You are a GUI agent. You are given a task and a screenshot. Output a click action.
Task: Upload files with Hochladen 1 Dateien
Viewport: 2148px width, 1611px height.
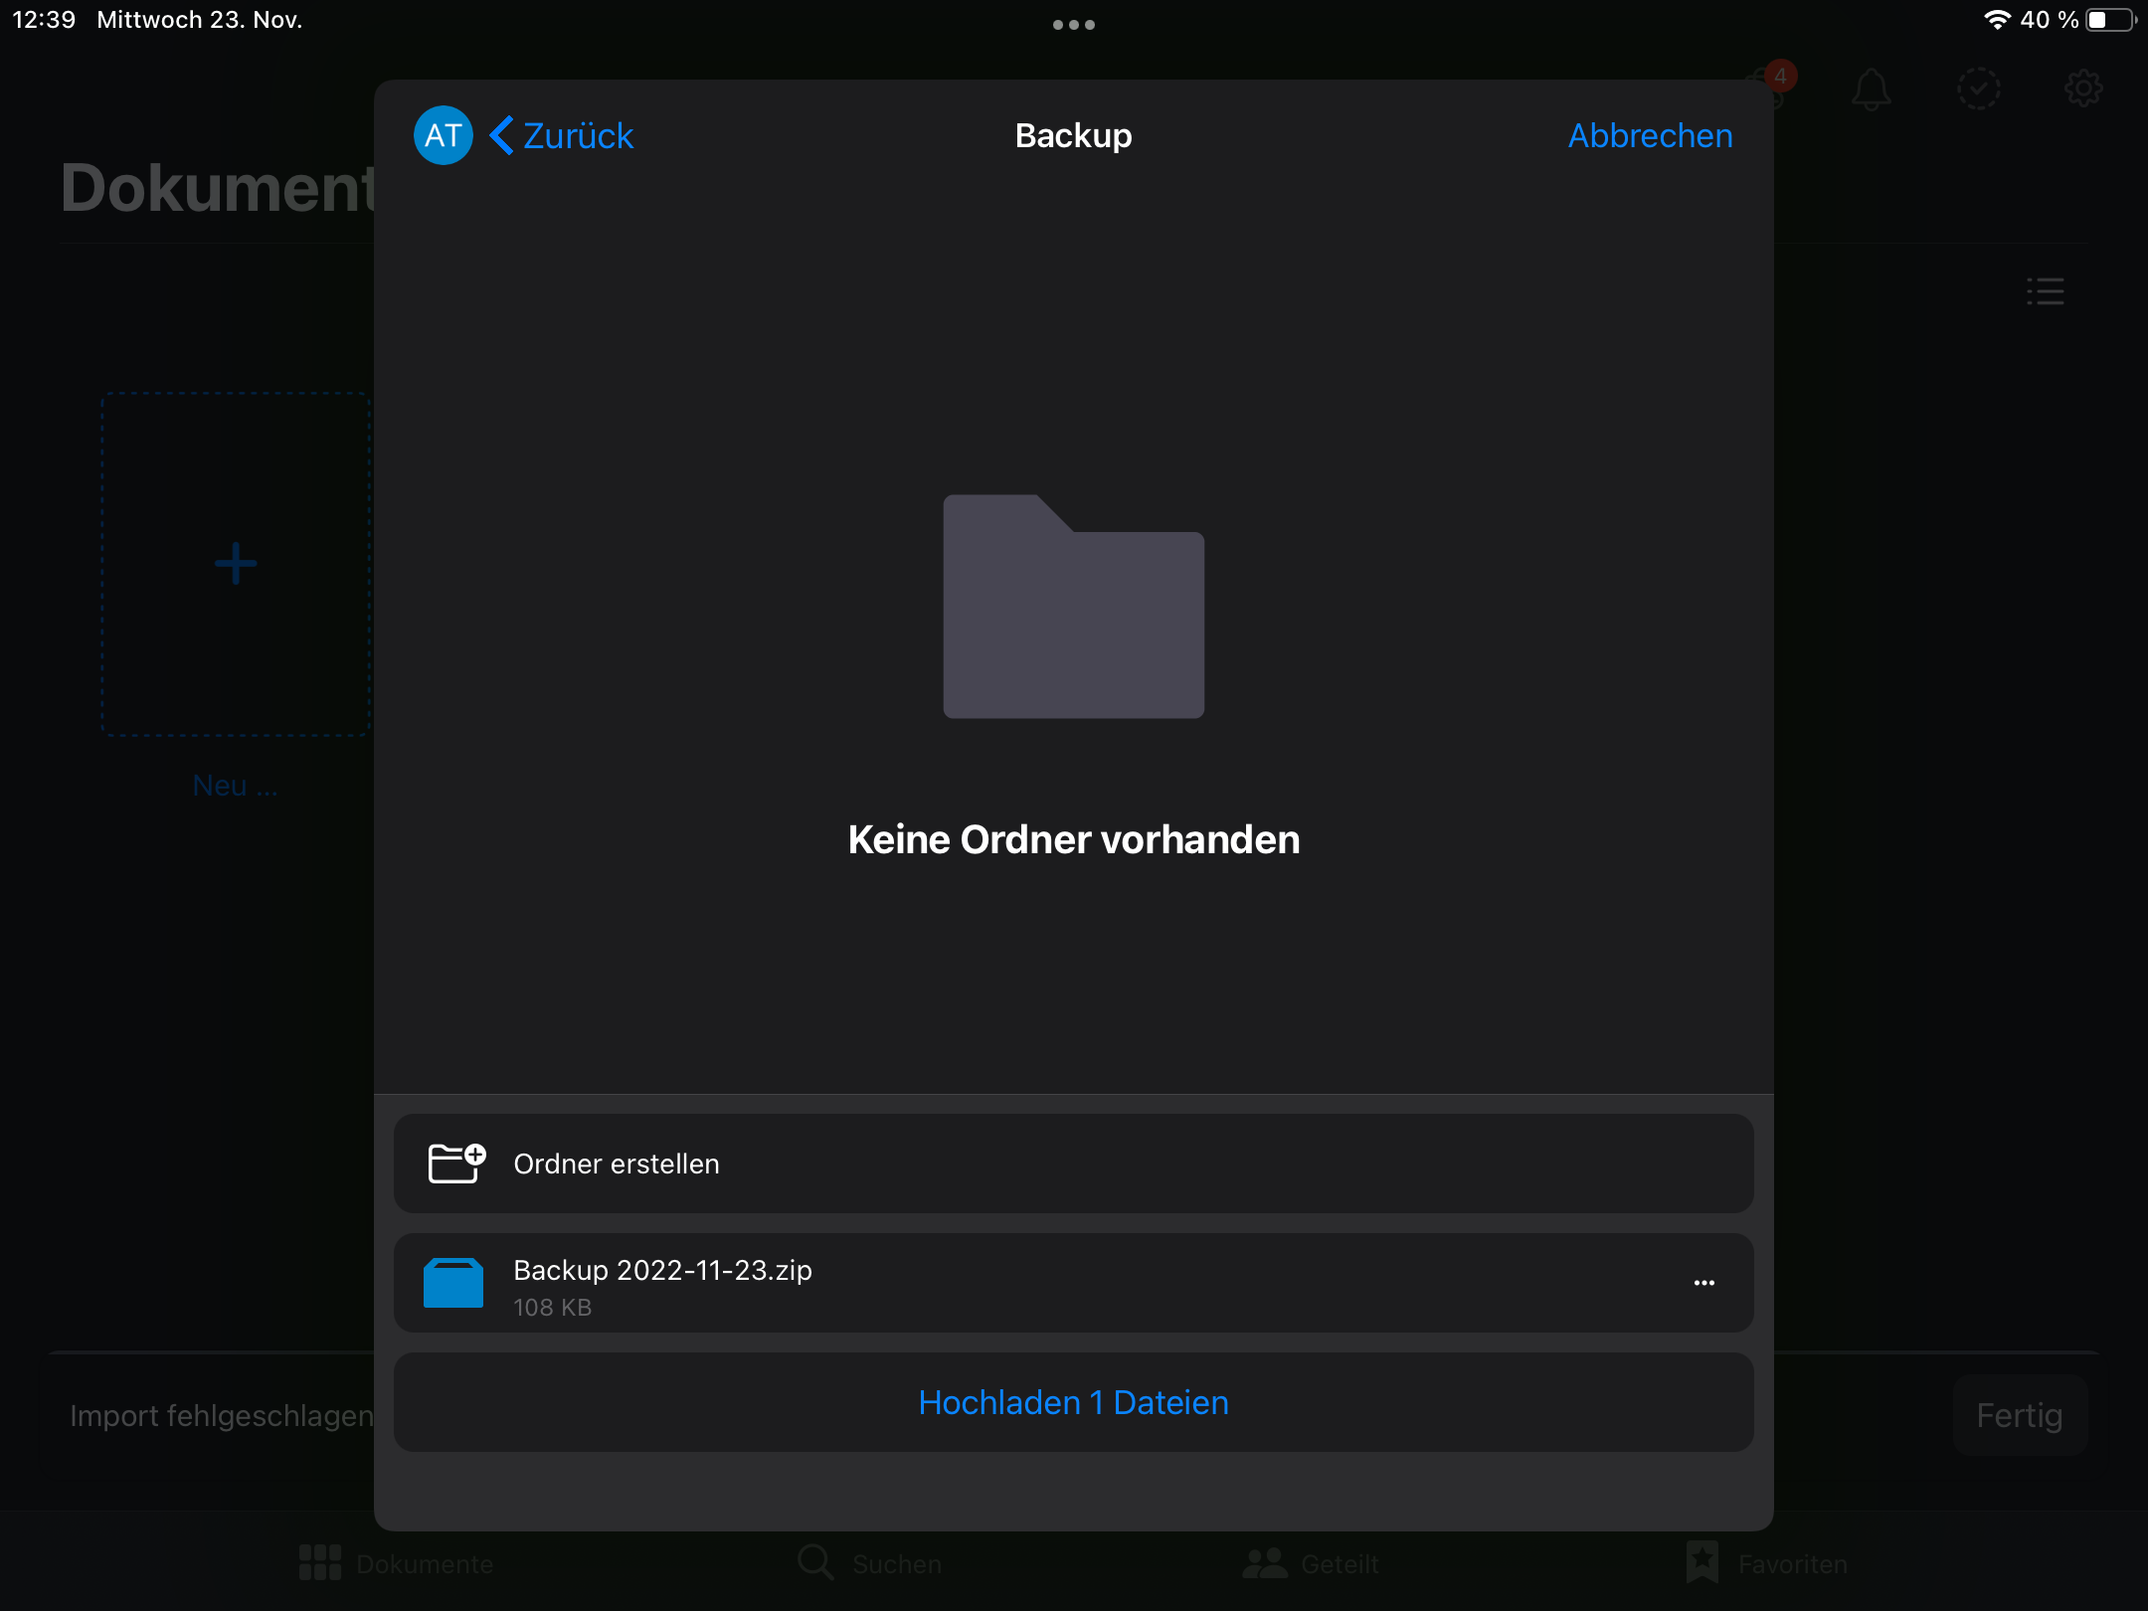1073,1402
